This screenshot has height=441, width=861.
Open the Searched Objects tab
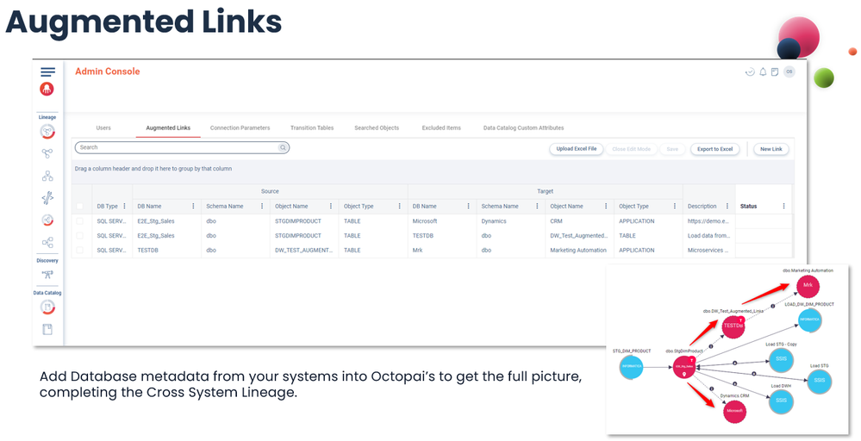[377, 127]
